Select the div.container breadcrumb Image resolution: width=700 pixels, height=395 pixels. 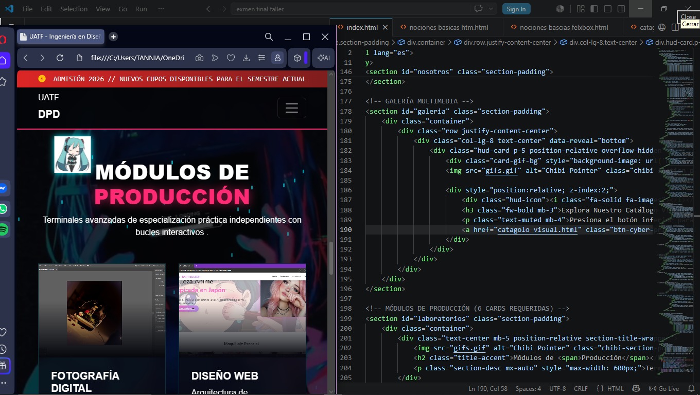pyautogui.click(x=422, y=42)
